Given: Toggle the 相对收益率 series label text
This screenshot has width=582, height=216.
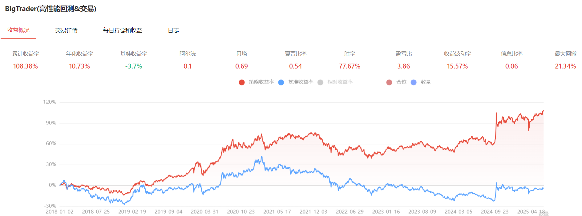Looking at the screenshot, I should click(340, 82).
